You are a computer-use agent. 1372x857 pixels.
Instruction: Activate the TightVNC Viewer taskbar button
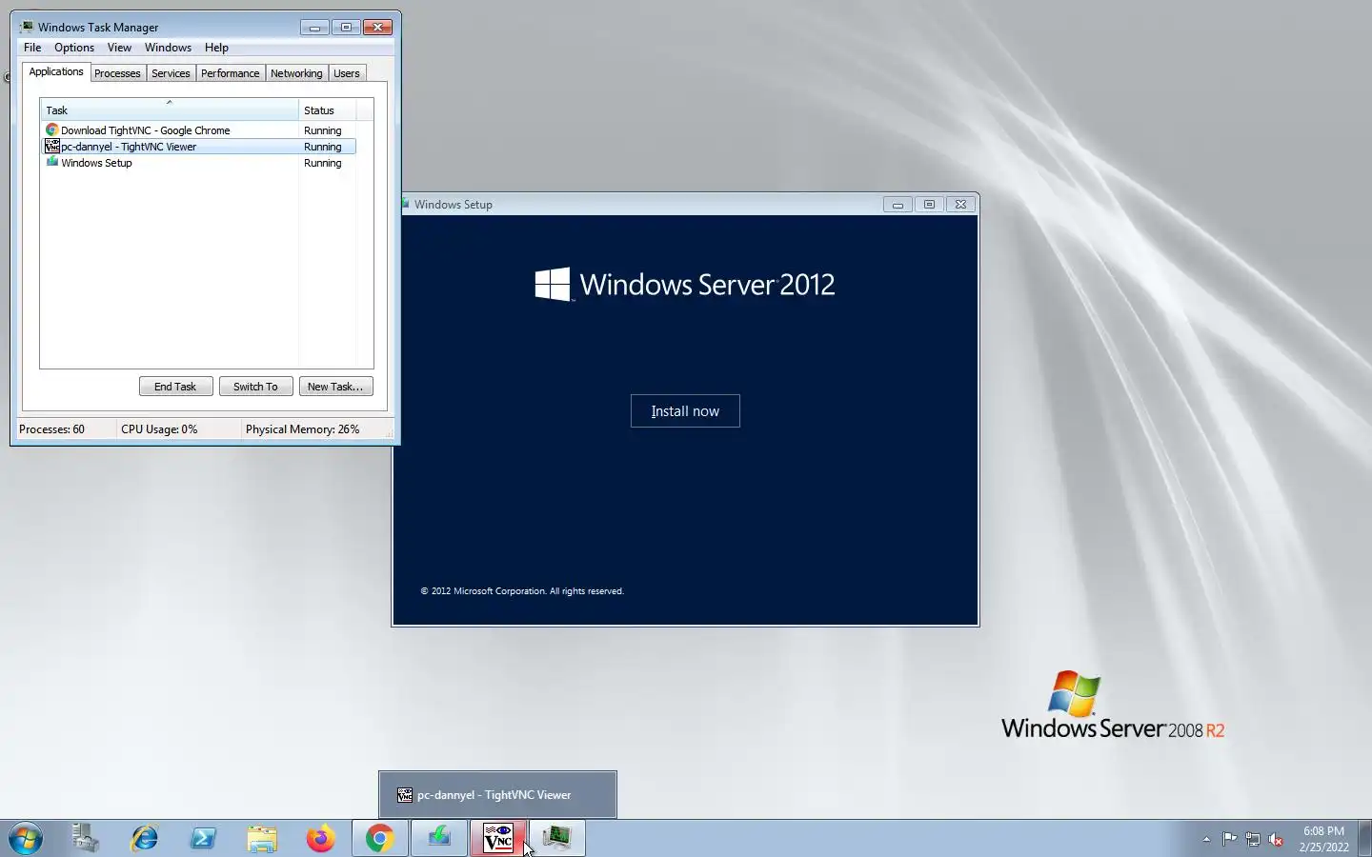[x=498, y=838]
